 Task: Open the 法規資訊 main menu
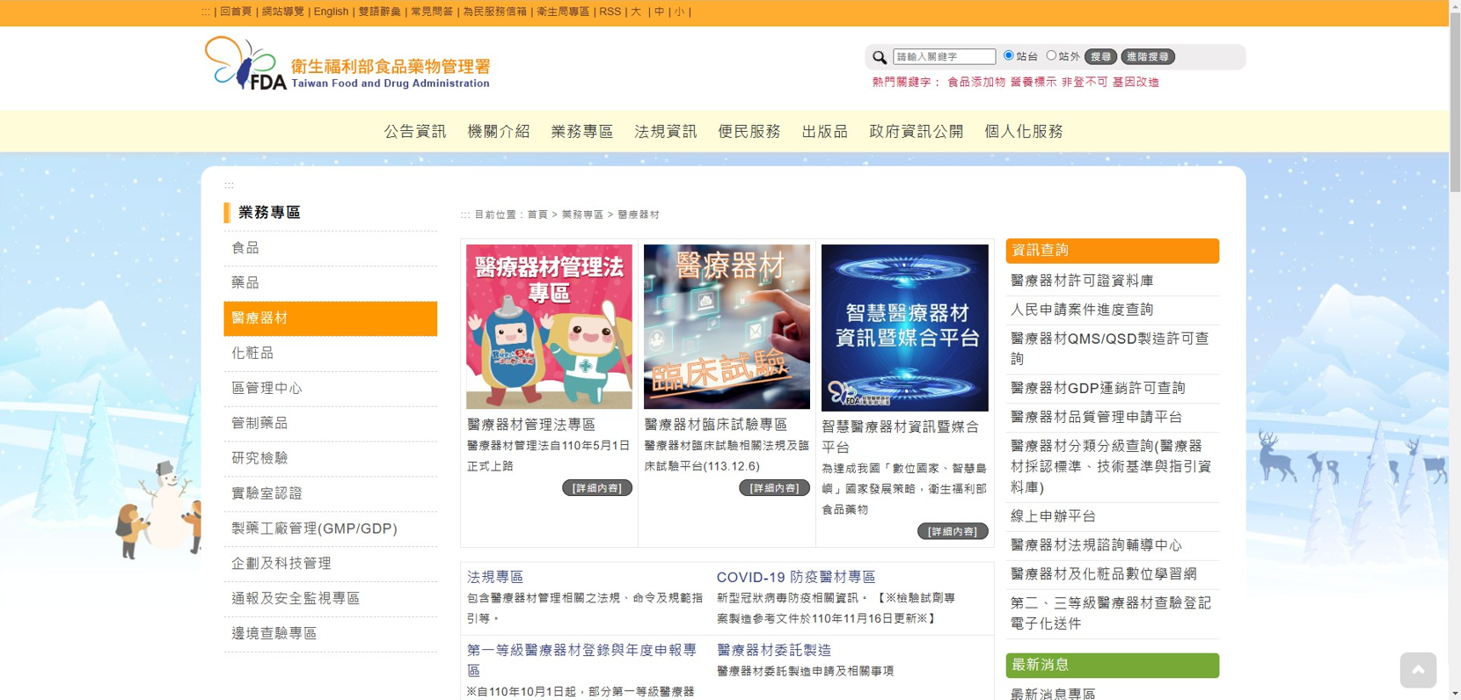coord(666,132)
